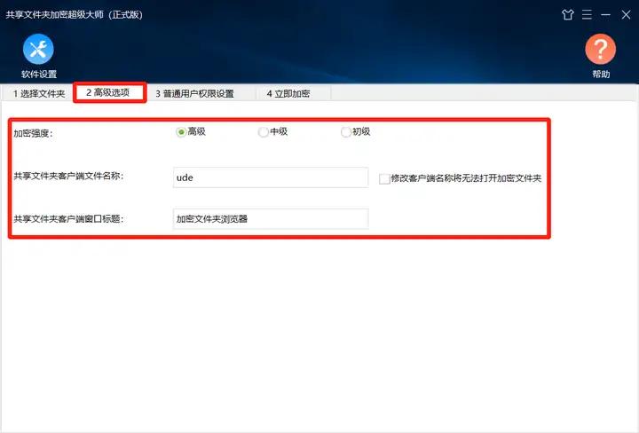639x433 pixels.
Task: Focus the window title field 加密文件夹浏览器
Action: [270, 219]
